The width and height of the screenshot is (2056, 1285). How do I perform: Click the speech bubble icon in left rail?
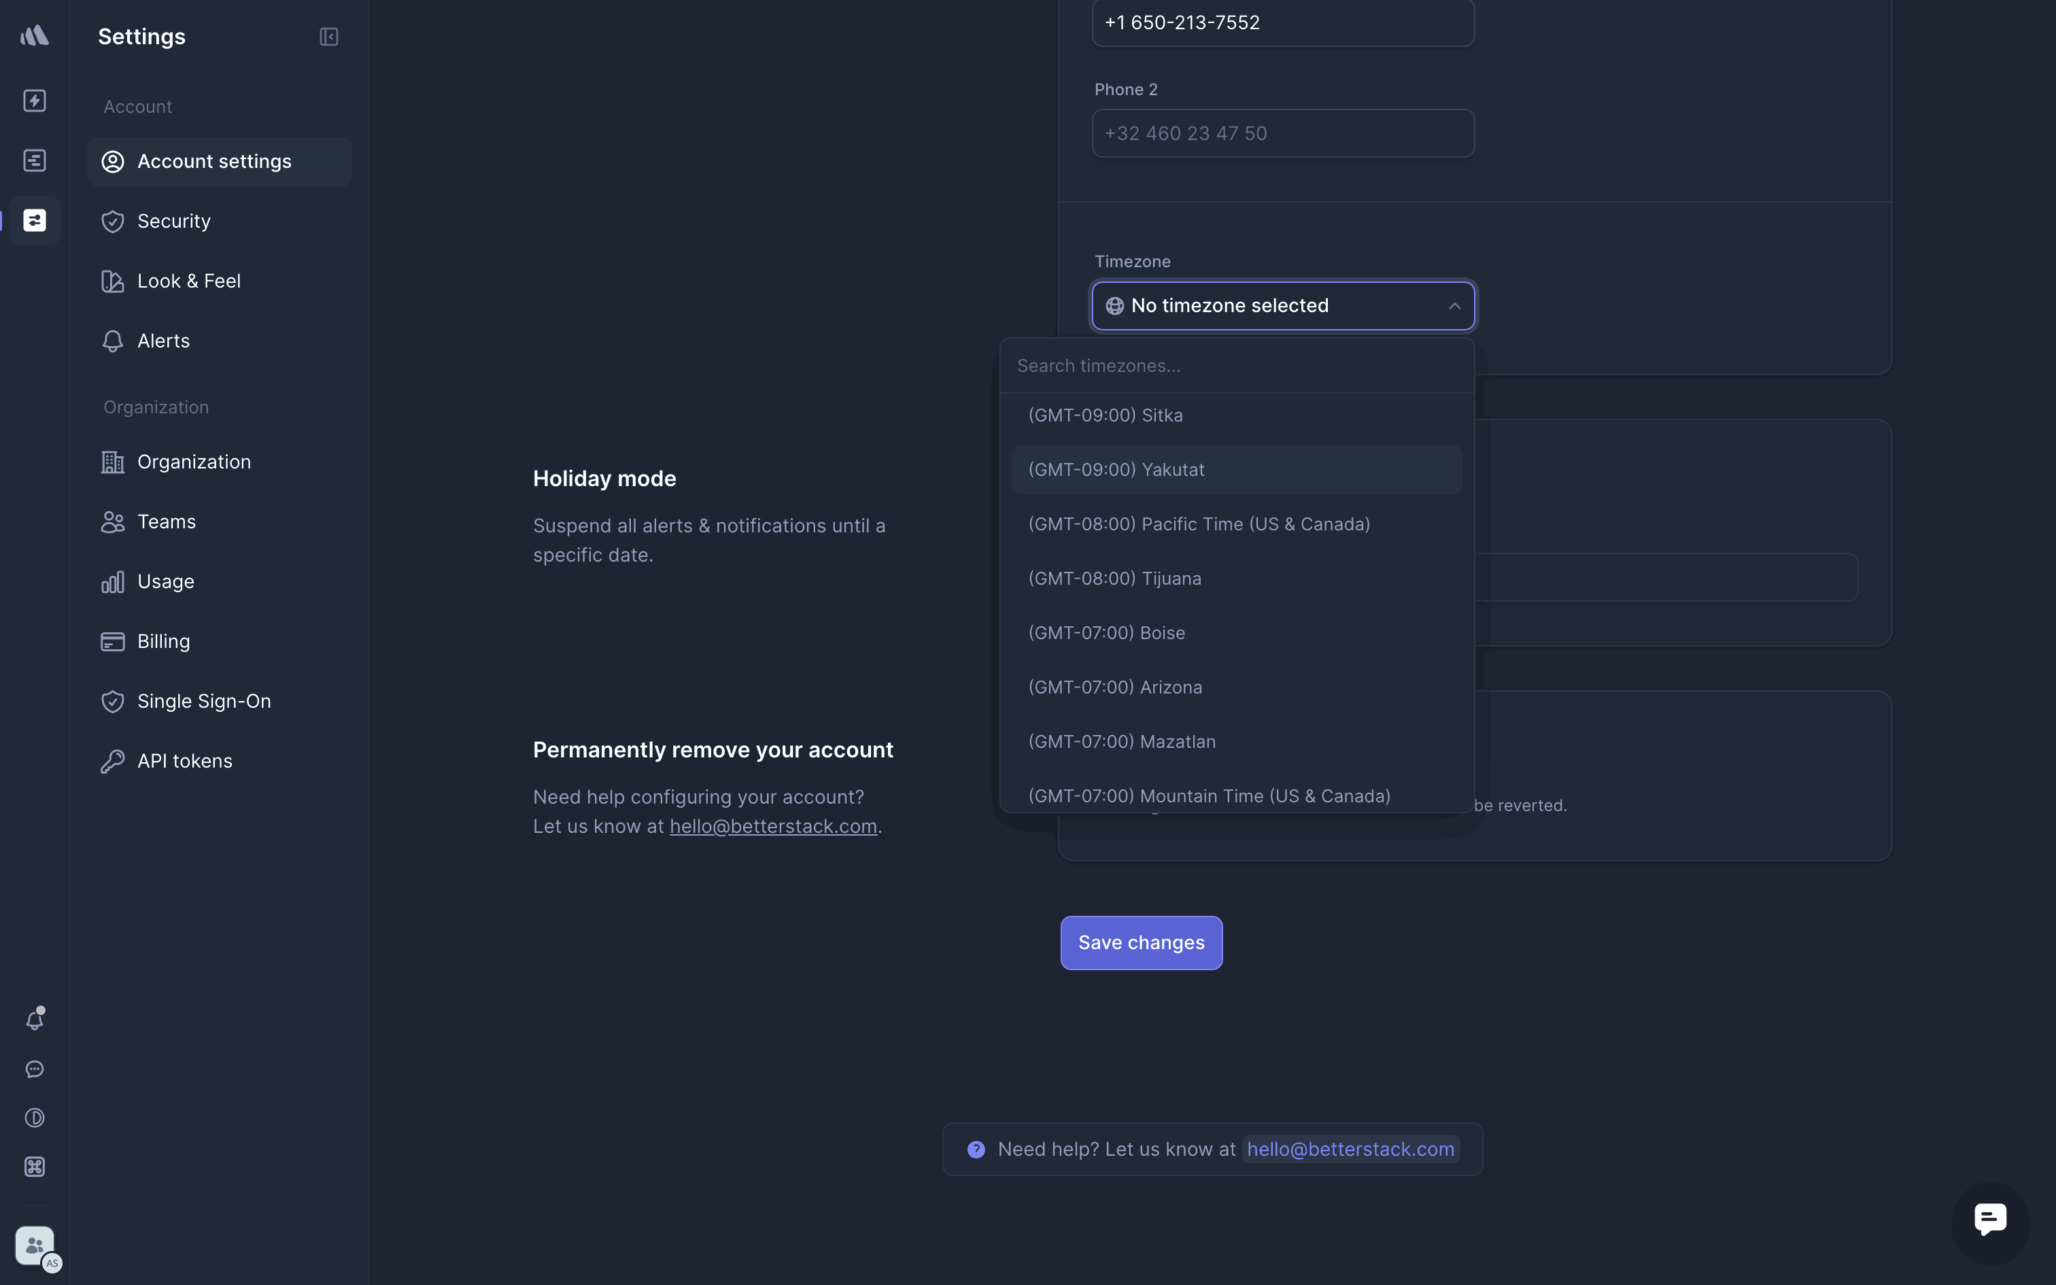point(35,1069)
